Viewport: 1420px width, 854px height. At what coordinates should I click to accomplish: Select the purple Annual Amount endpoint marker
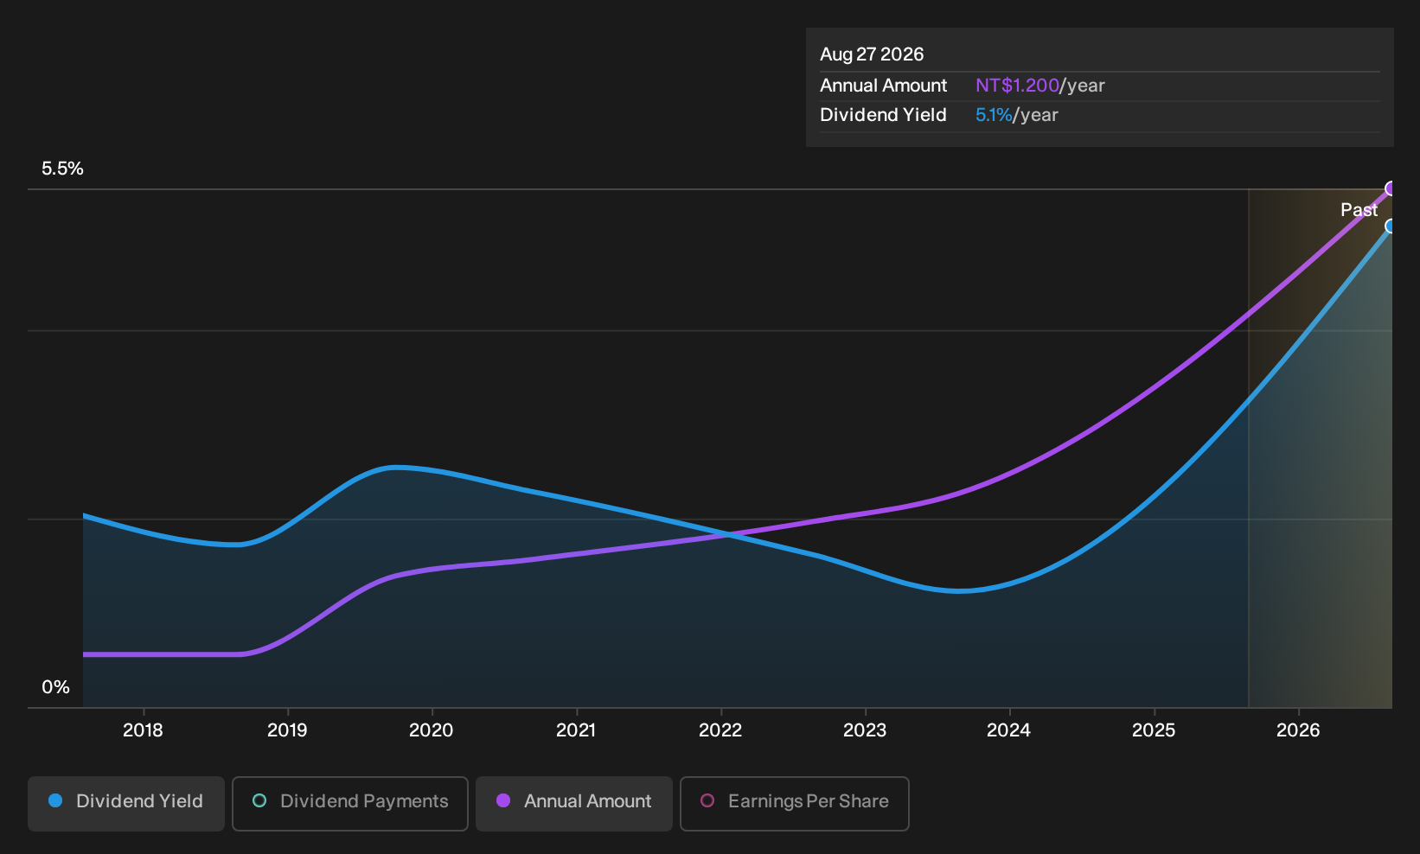(x=1391, y=188)
